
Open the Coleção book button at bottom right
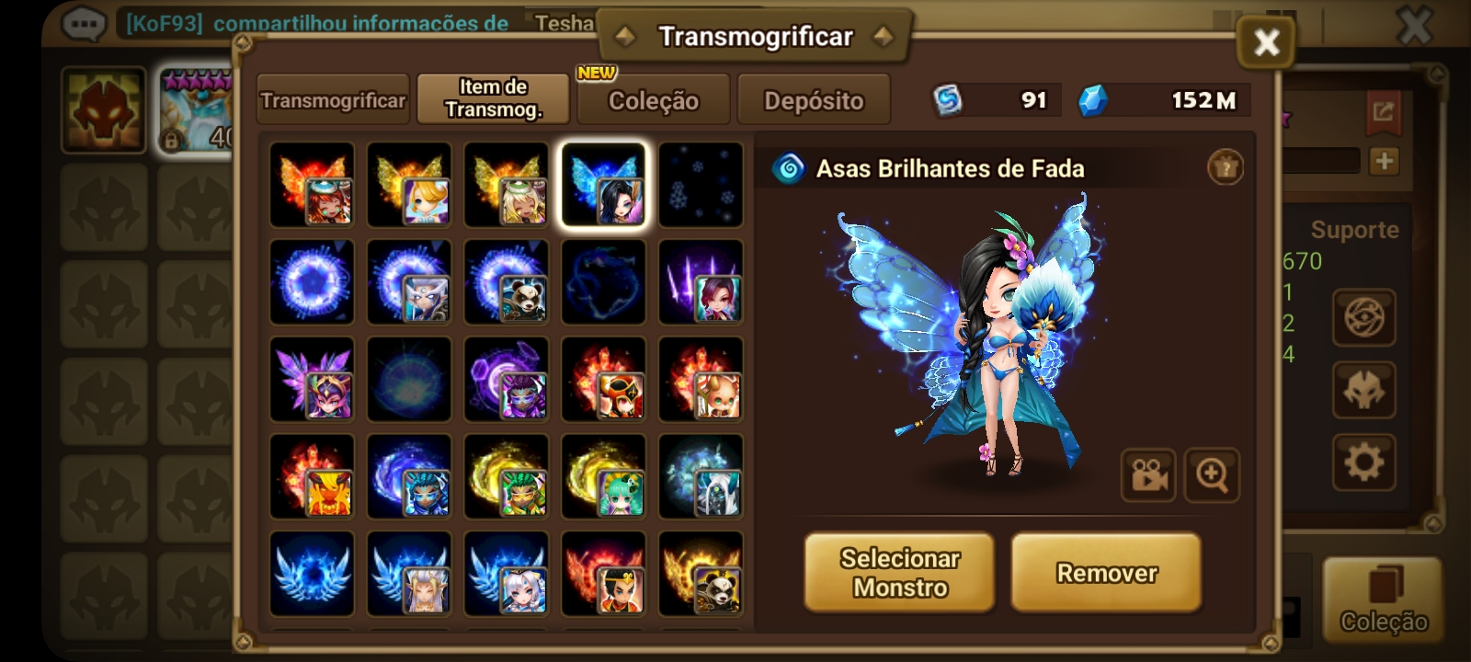coord(1383,599)
